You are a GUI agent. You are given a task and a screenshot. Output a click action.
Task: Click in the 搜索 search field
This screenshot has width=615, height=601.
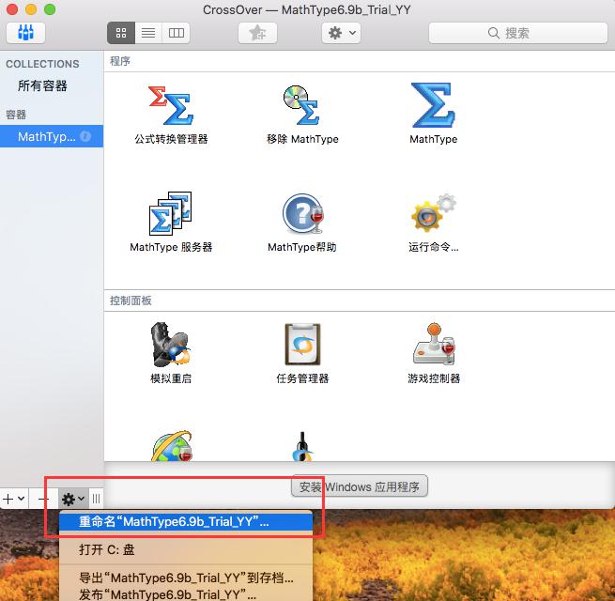(x=516, y=33)
